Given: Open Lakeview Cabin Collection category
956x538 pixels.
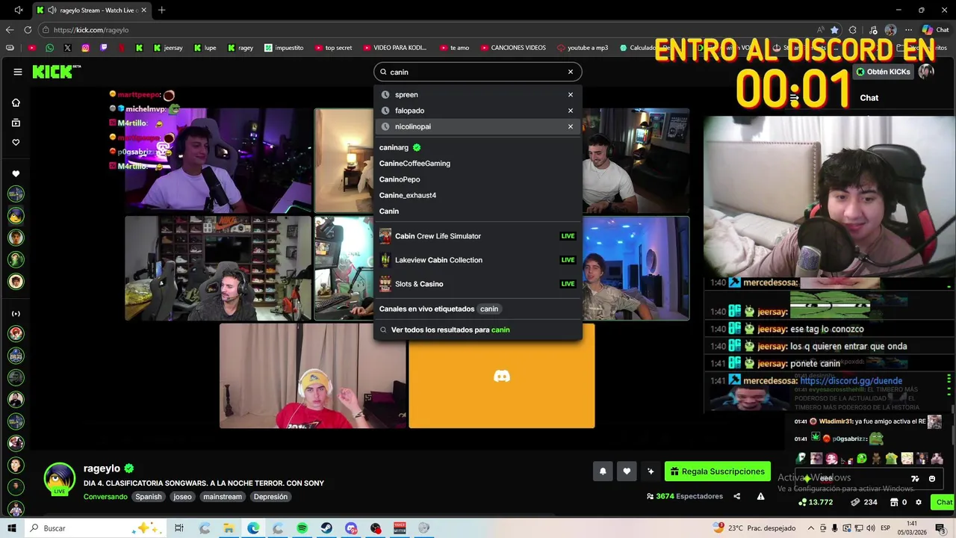Looking at the screenshot, I should [x=478, y=260].
